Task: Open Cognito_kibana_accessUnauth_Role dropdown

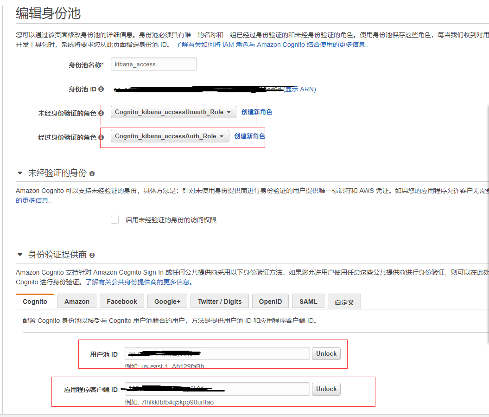Action: pos(173,112)
